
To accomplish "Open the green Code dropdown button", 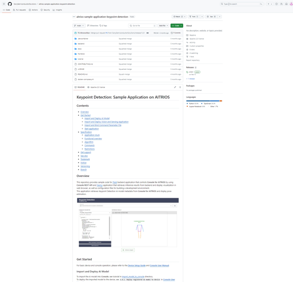I will 177,25.
